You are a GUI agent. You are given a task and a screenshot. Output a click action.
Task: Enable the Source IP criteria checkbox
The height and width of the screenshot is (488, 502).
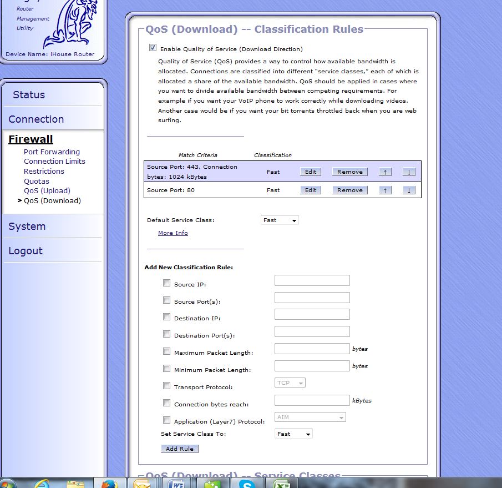click(x=167, y=283)
